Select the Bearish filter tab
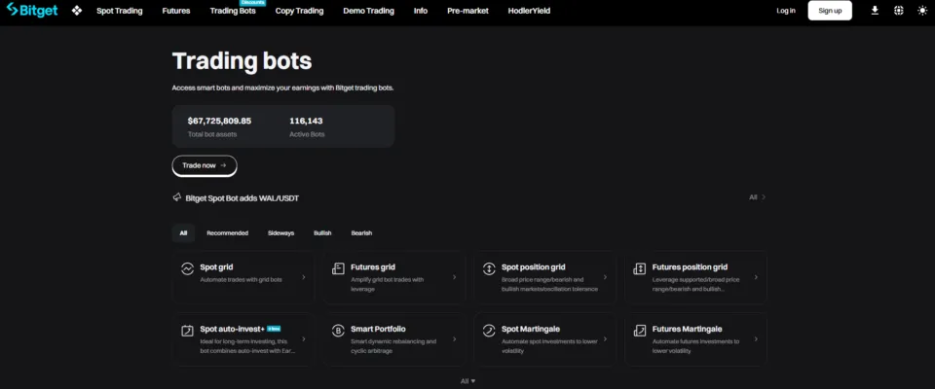Image resolution: width=935 pixels, height=389 pixels. coord(361,233)
